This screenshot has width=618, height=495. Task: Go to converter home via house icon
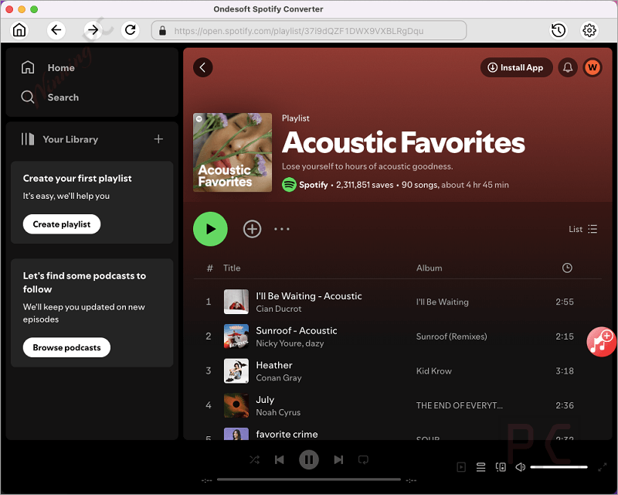19,30
